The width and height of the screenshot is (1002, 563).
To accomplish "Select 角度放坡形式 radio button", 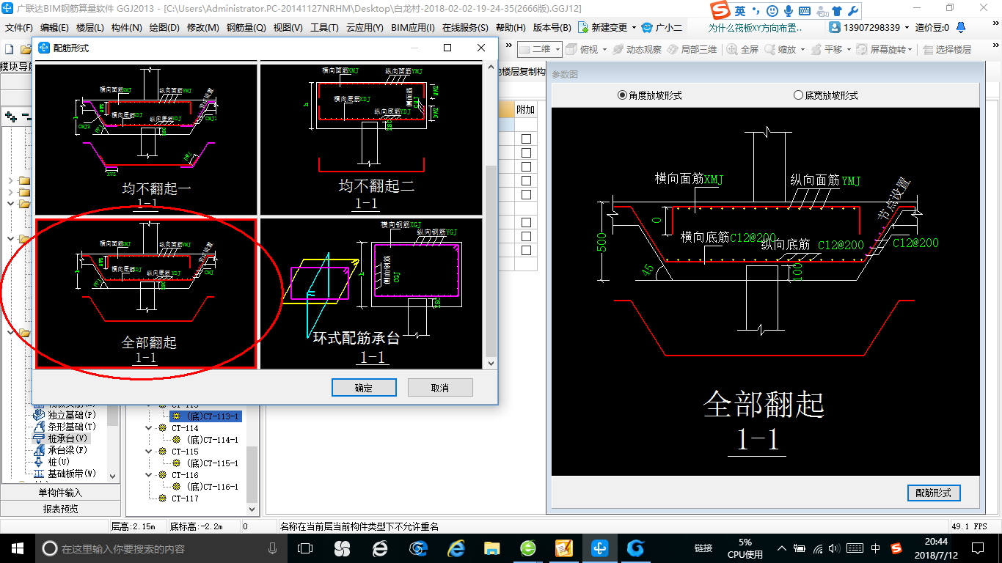I will click(623, 95).
